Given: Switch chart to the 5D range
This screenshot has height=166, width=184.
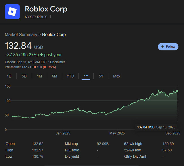Looking at the screenshot, I should click(24, 76).
